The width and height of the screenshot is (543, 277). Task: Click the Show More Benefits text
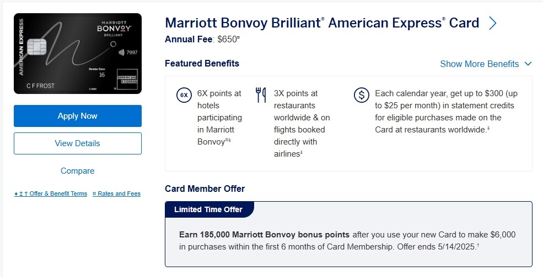click(479, 64)
